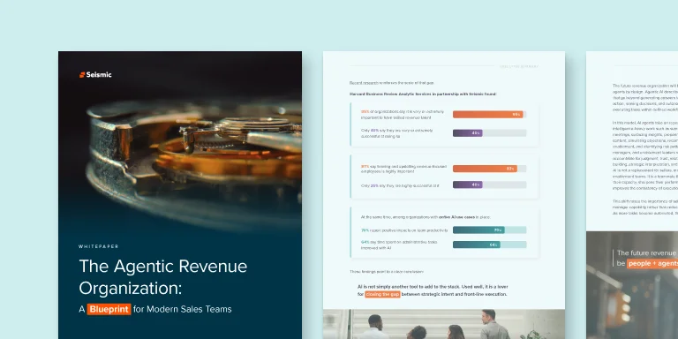Click the teal 70% team productivity bar
The height and width of the screenshot is (339, 678).
[x=478, y=230]
